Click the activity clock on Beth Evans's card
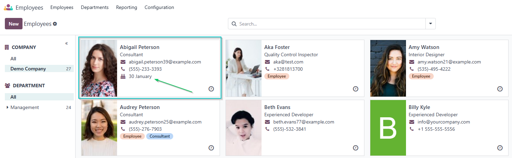Image resolution: width=512 pixels, height=158 pixels. click(355, 148)
